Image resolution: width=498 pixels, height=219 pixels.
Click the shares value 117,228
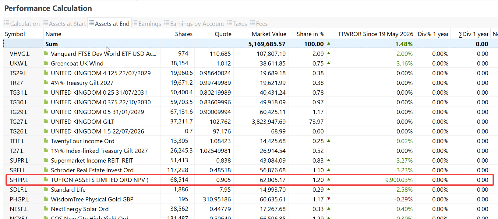178,170
